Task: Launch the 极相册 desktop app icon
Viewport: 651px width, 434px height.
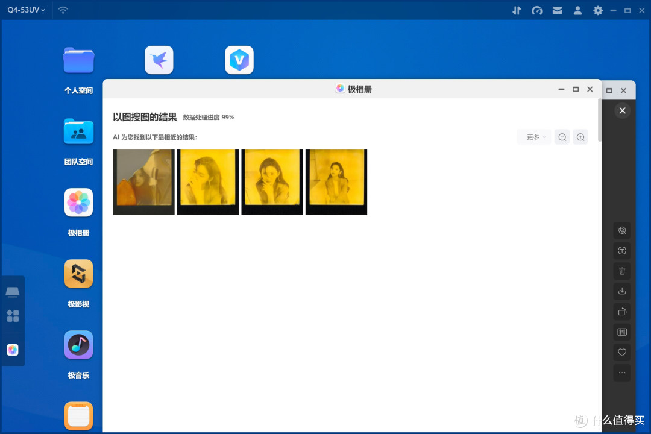Action: (78, 203)
